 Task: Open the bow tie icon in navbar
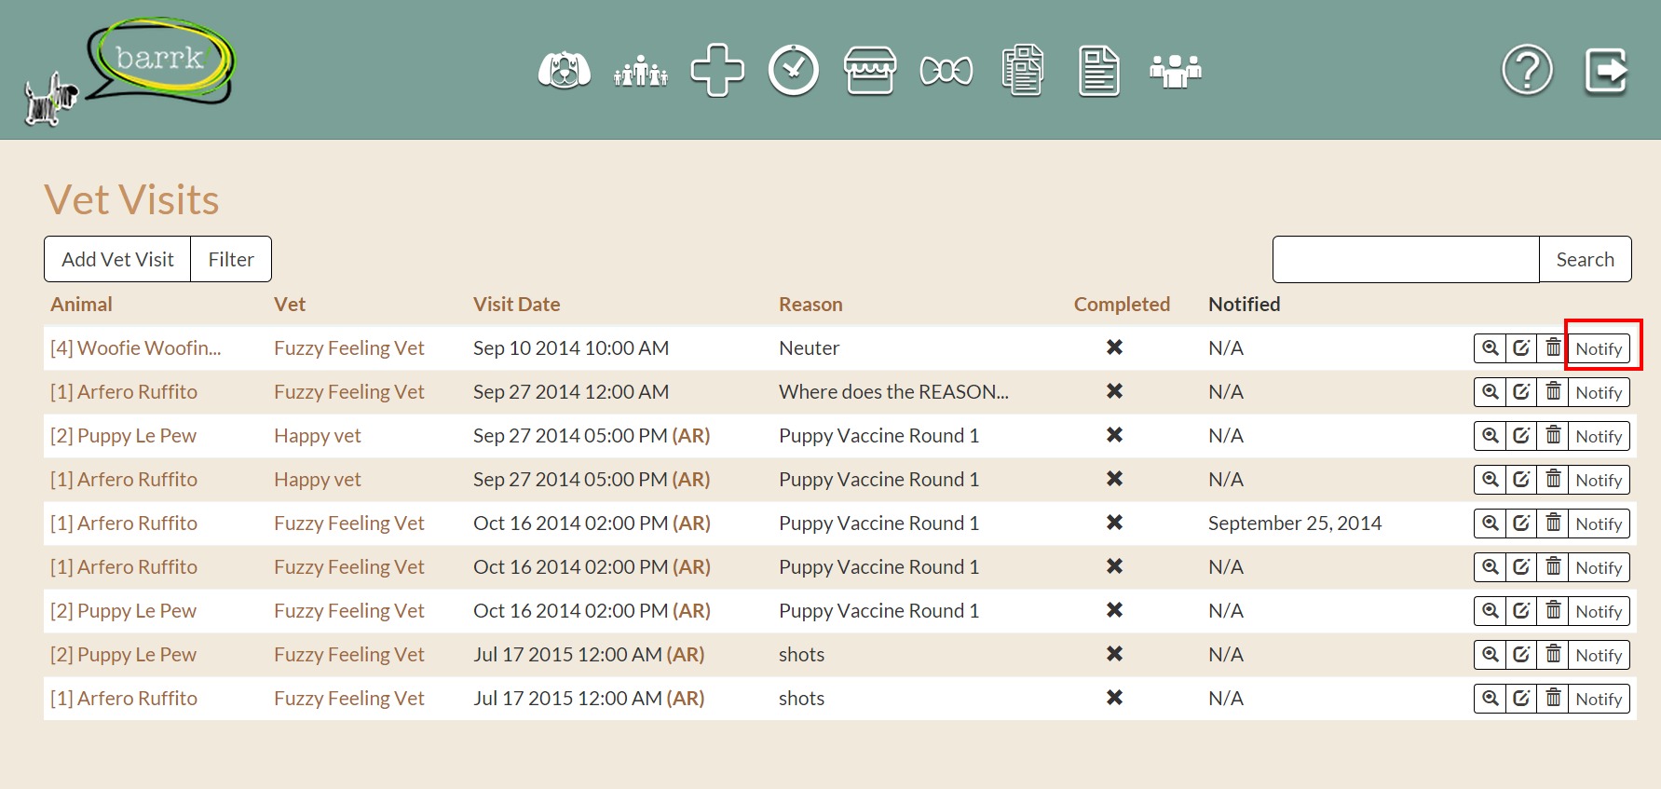click(946, 71)
